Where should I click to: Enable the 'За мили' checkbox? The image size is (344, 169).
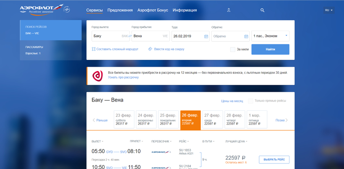coord(233,49)
